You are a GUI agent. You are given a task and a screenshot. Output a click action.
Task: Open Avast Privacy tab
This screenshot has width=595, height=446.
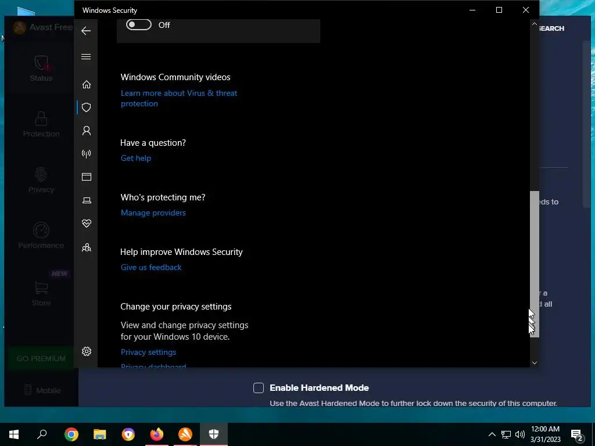tap(41, 181)
